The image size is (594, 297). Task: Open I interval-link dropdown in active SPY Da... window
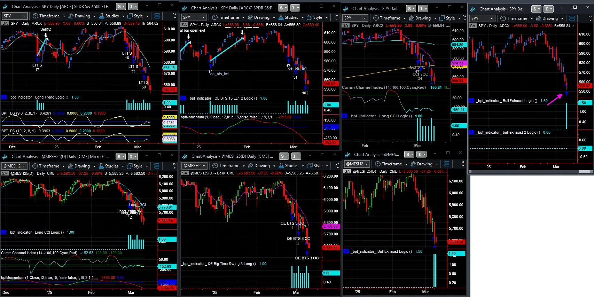click(549, 9)
